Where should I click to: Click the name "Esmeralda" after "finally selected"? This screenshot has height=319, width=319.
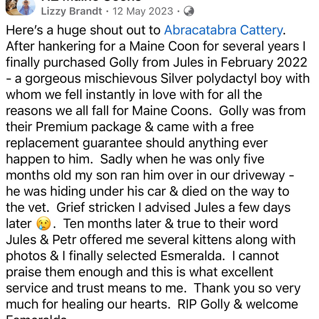click(192, 256)
